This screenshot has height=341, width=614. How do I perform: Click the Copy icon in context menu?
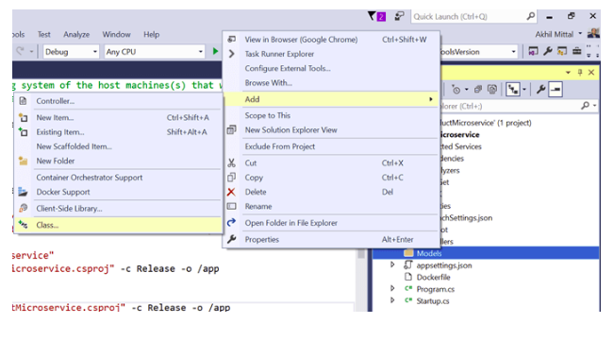231,178
